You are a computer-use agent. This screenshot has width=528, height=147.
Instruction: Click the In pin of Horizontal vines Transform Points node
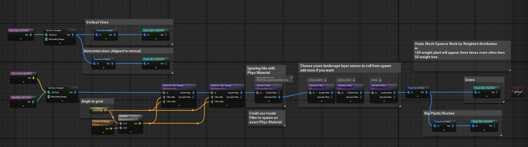pyautogui.click(x=95, y=63)
